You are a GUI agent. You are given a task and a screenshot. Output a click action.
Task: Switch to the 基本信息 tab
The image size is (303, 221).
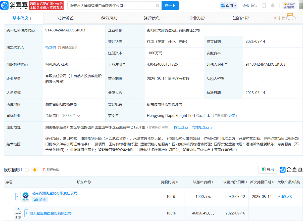(x=22, y=18)
